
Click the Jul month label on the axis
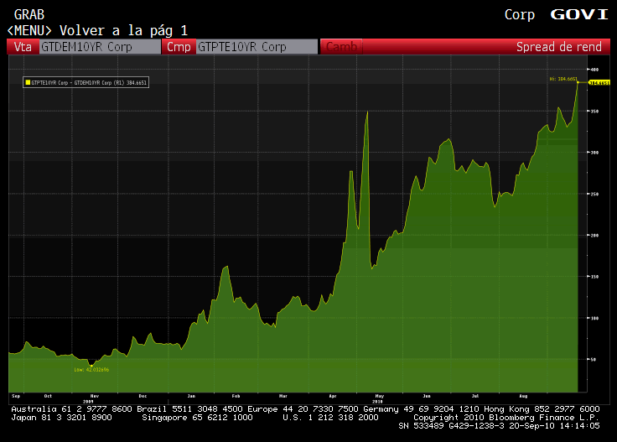475,396
